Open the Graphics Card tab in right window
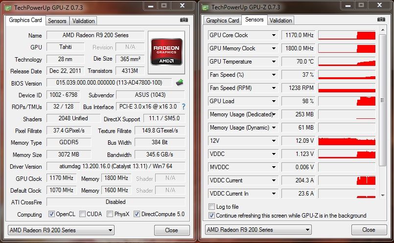 tap(223, 21)
